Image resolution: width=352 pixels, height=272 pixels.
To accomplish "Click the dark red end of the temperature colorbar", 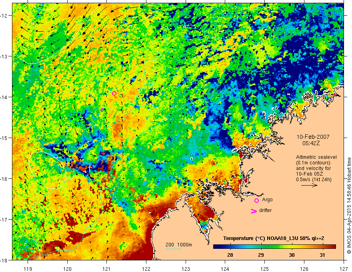I will (332, 247).
